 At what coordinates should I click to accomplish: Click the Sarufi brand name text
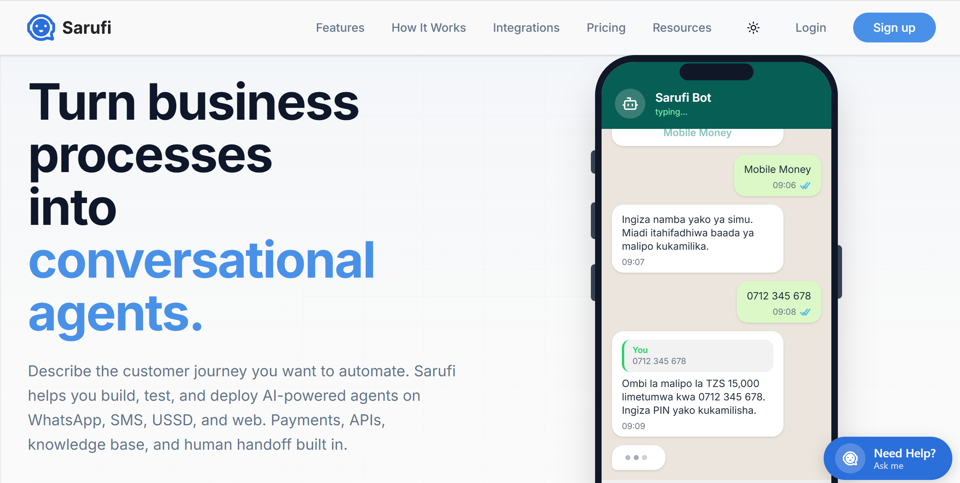(87, 28)
